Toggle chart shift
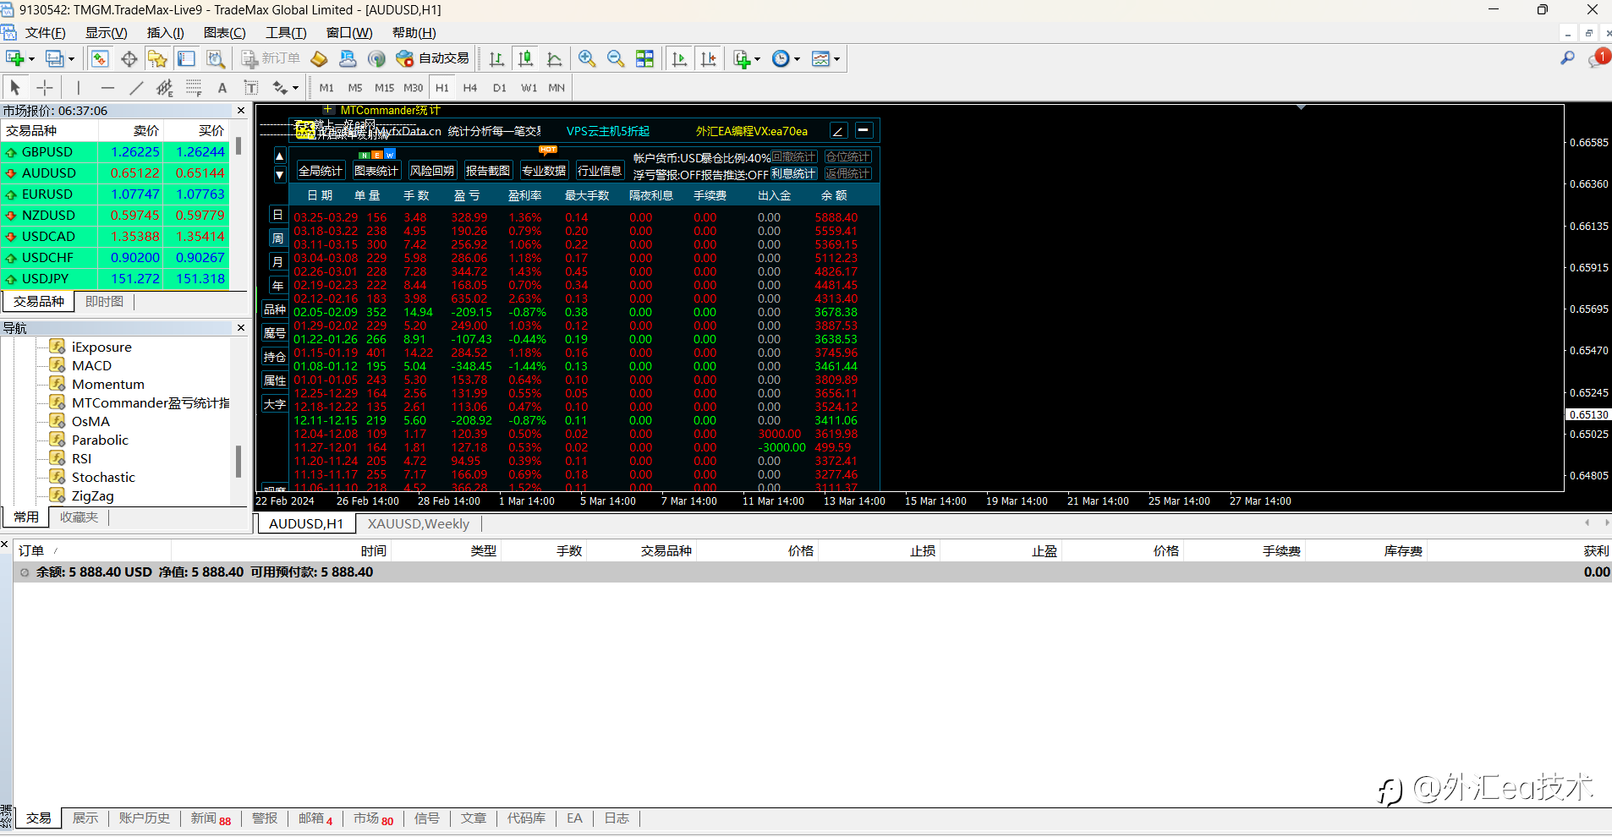The height and width of the screenshot is (837, 1612). click(x=708, y=58)
